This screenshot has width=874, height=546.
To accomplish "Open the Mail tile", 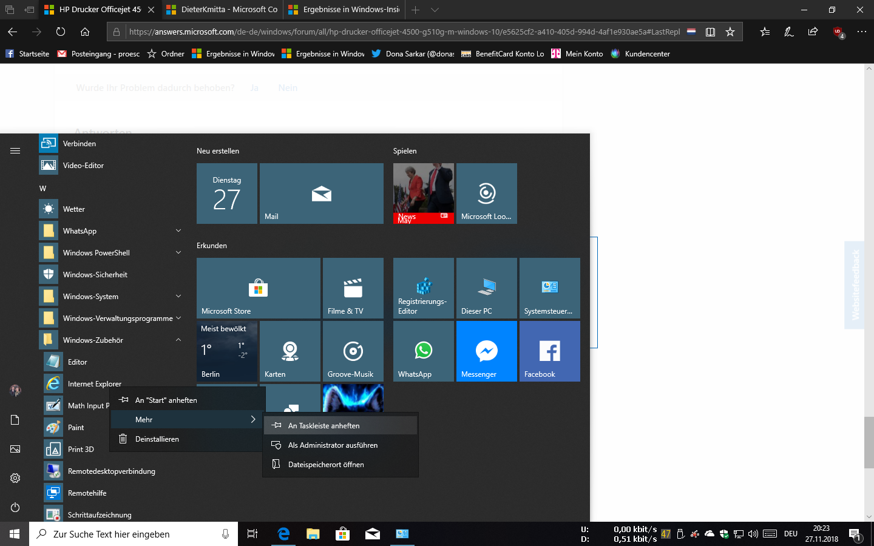I will (x=322, y=194).
